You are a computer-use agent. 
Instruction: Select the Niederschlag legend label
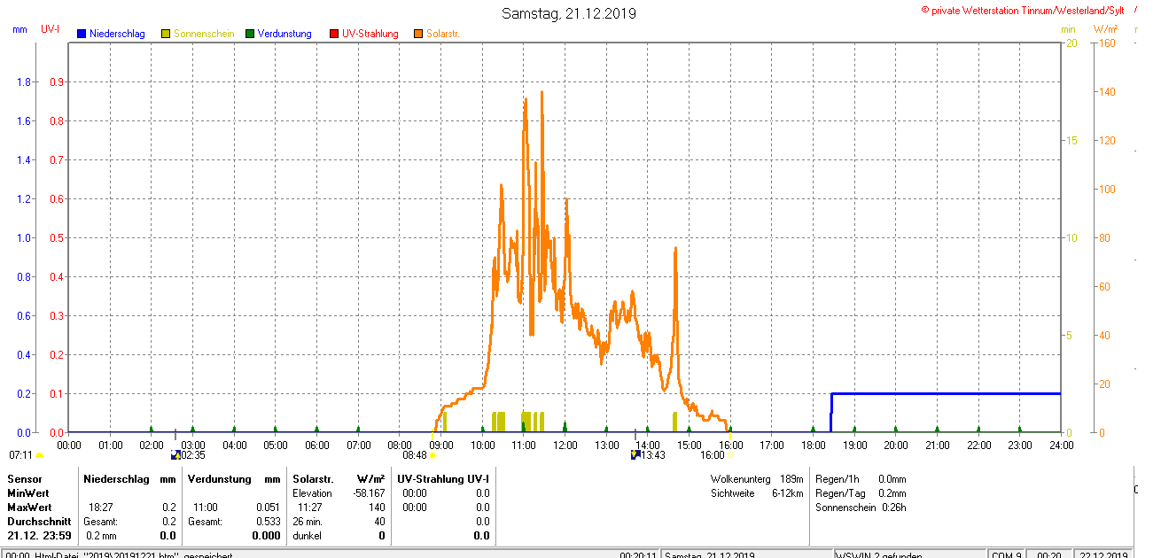[x=117, y=34]
